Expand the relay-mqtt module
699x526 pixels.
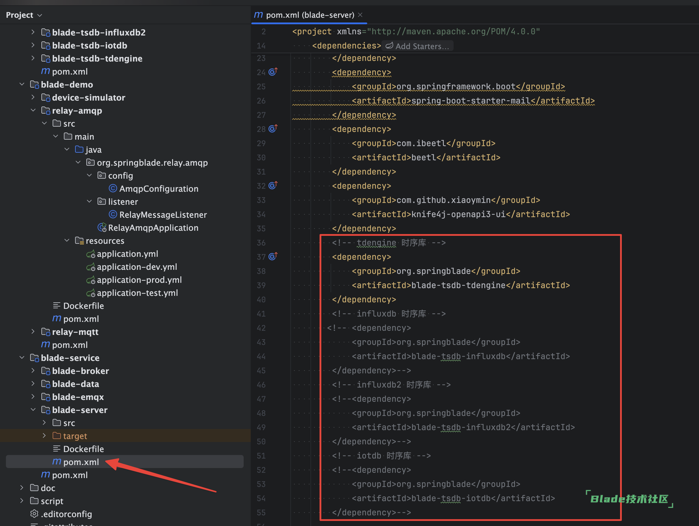click(x=33, y=332)
